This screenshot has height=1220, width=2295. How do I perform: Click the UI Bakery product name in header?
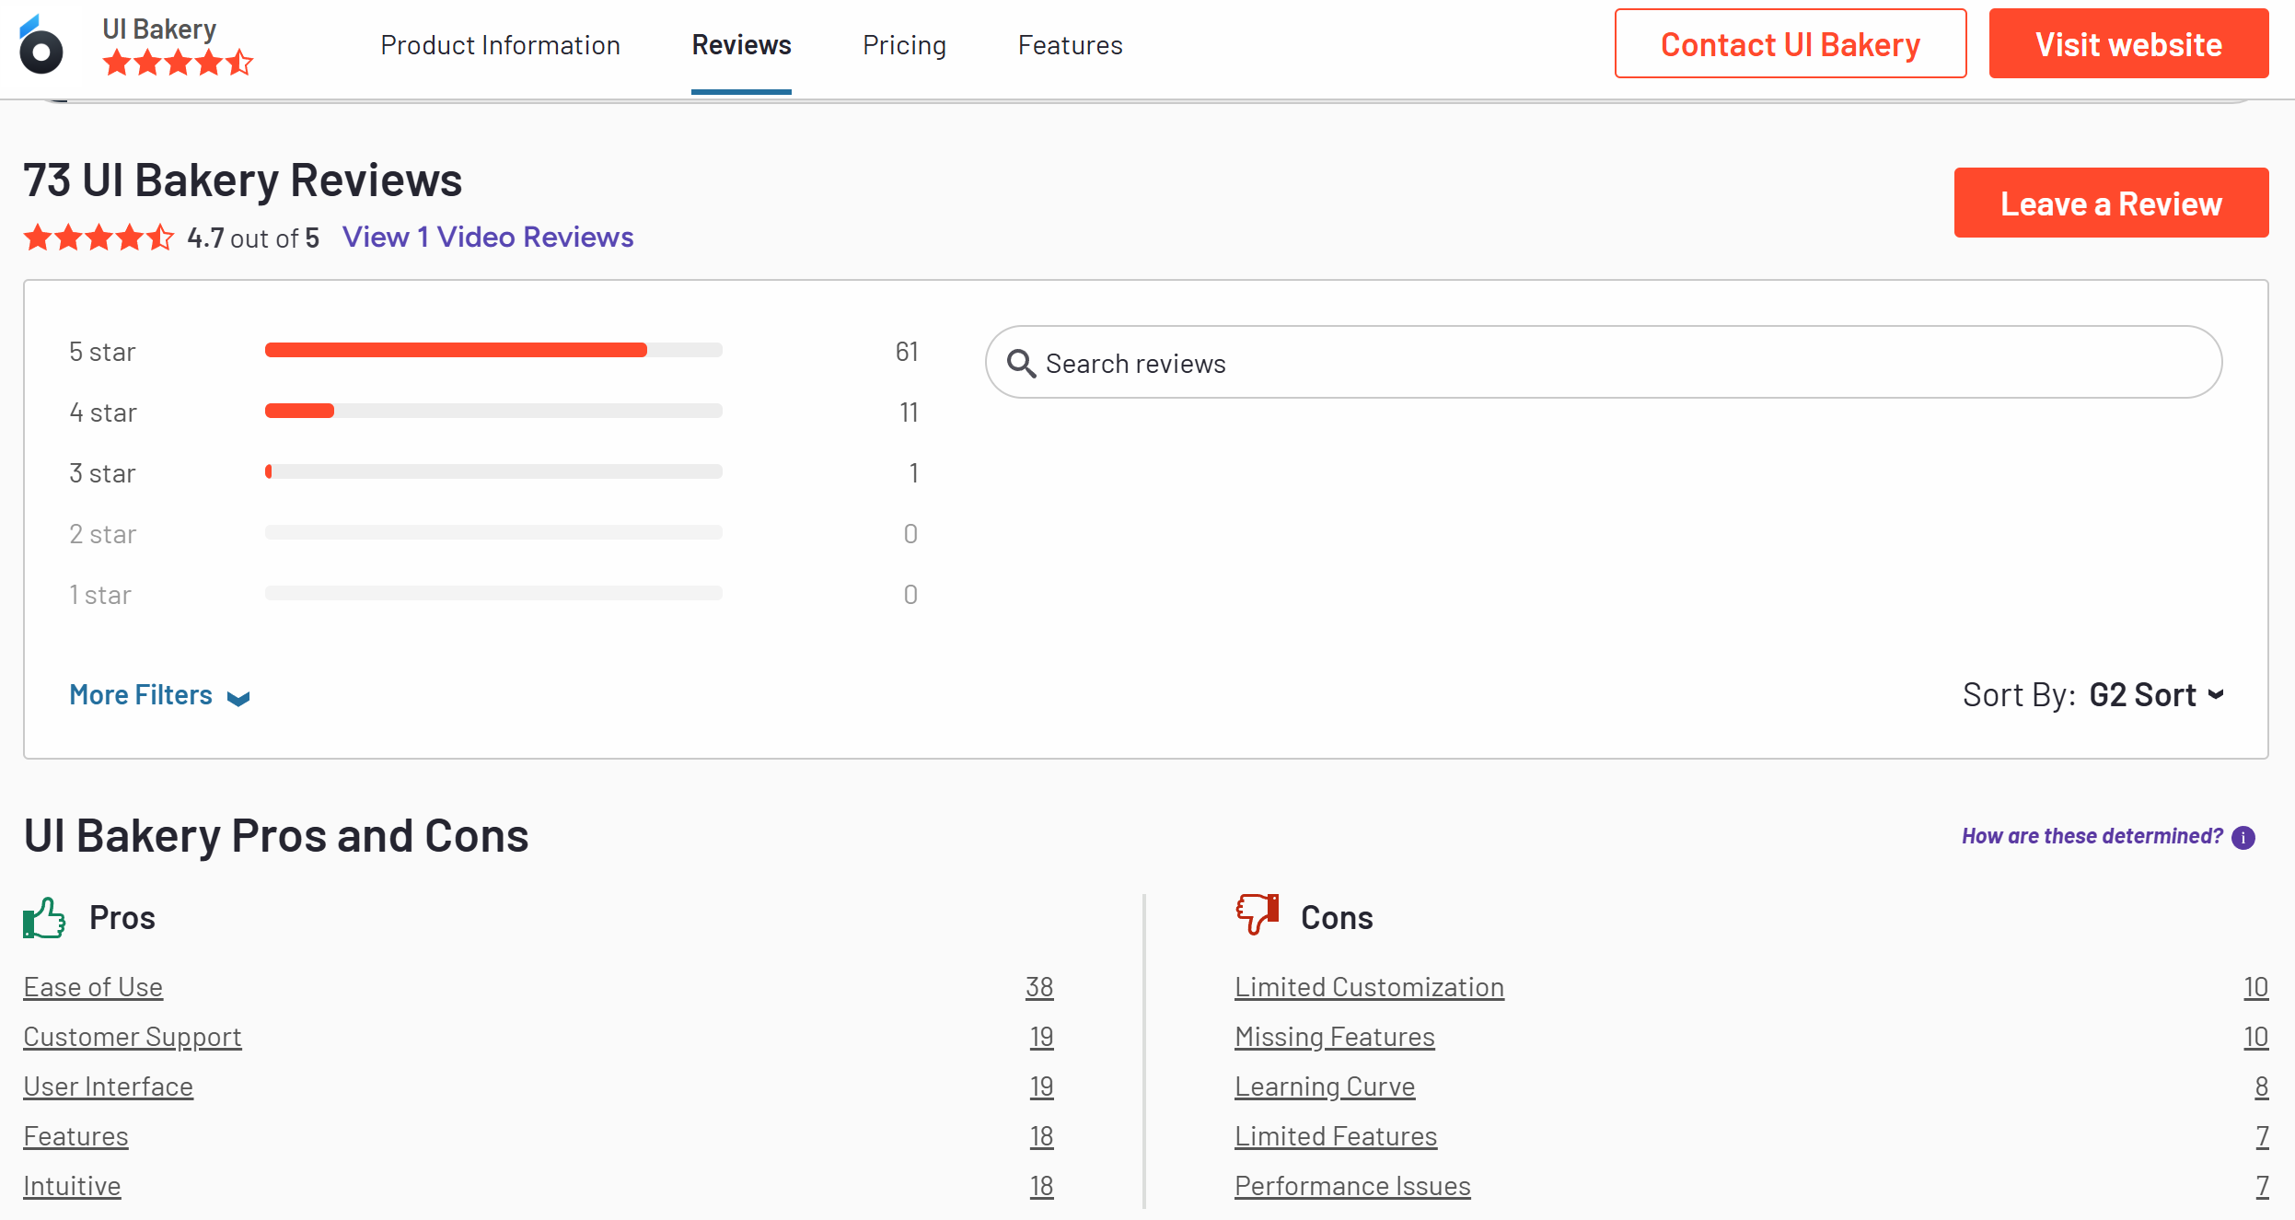159,29
